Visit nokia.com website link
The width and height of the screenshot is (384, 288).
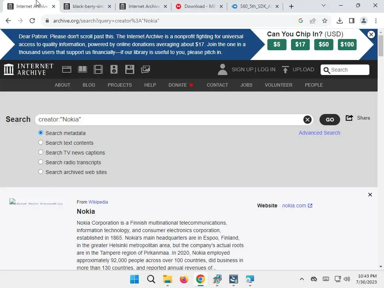pyautogui.click(x=297, y=205)
